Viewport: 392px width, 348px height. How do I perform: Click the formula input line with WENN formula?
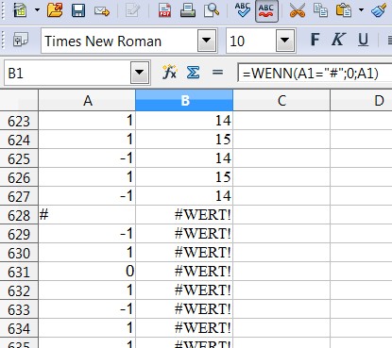315,74
